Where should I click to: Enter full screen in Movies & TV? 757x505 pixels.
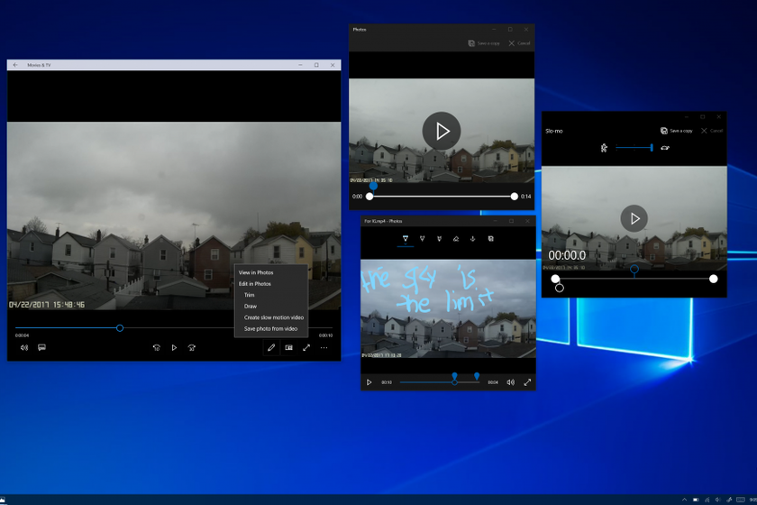306,347
